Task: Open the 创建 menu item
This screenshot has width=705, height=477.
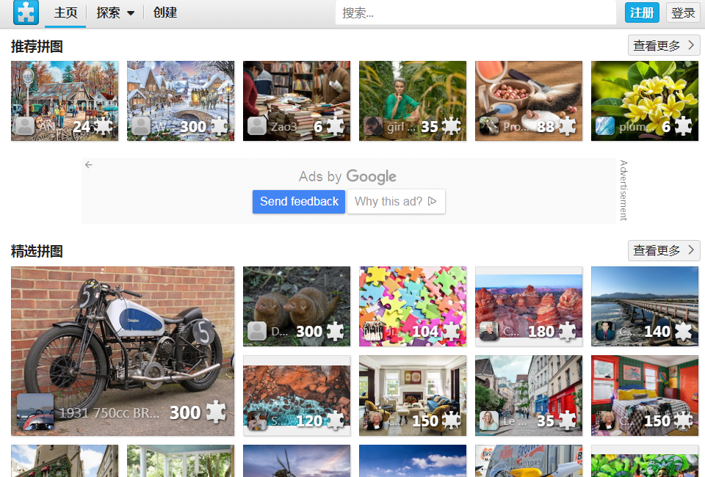Action: click(165, 13)
